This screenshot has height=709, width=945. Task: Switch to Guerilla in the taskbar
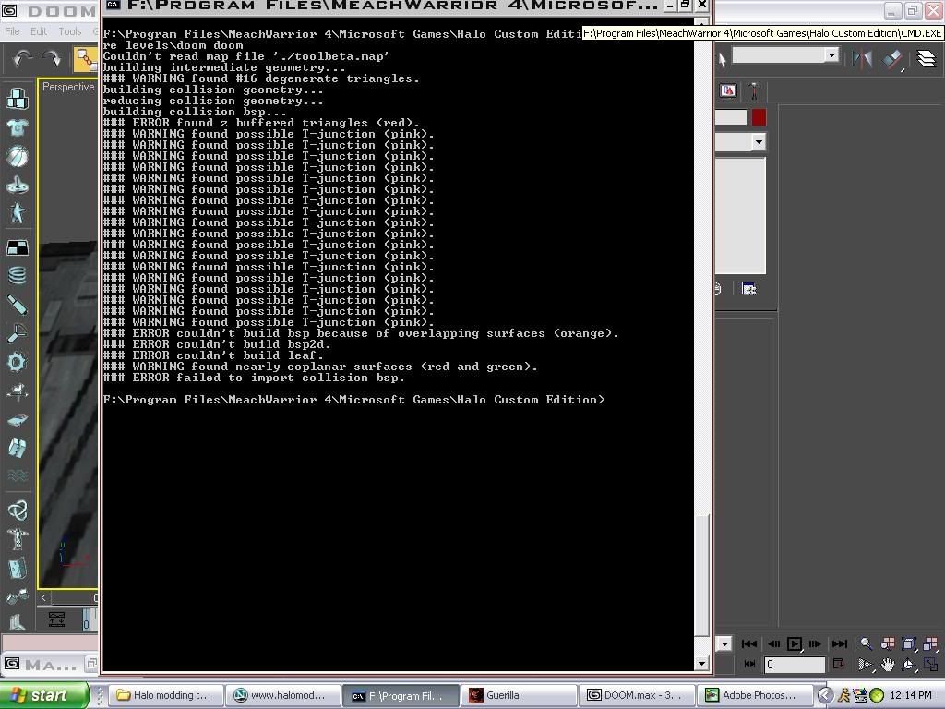pos(519,695)
